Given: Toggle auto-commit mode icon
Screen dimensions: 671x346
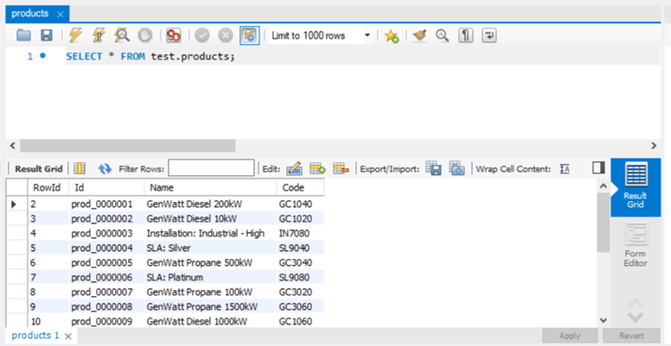Looking at the screenshot, I should coord(250,35).
